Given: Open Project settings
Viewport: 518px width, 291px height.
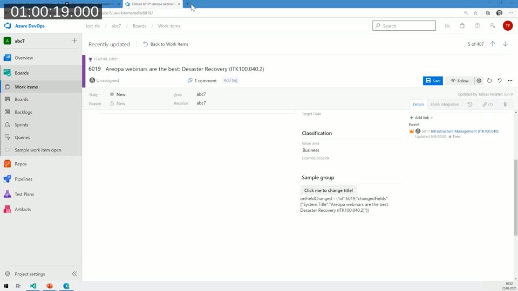Looking at the screenshot, I should pyautogui.click(x=29, y=274).
